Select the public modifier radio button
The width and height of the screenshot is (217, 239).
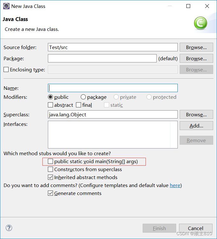(50, 97)
